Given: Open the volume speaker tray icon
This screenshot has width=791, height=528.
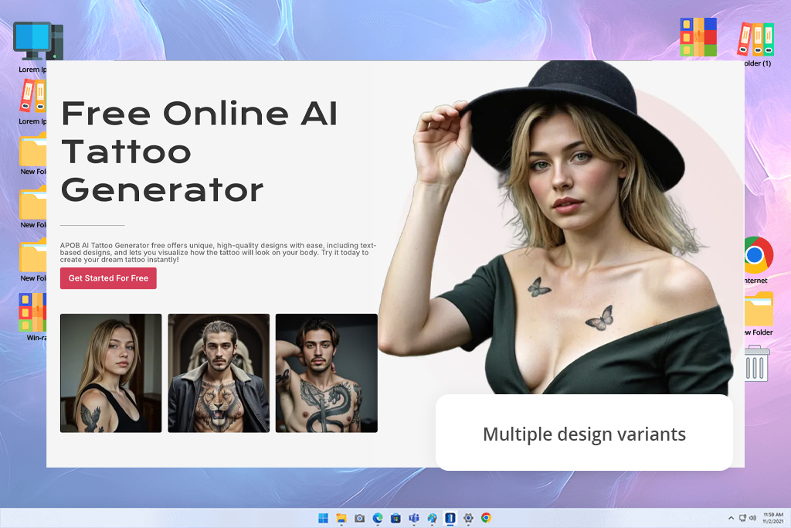Looking at the screenshot, I should tap(752, 518).
